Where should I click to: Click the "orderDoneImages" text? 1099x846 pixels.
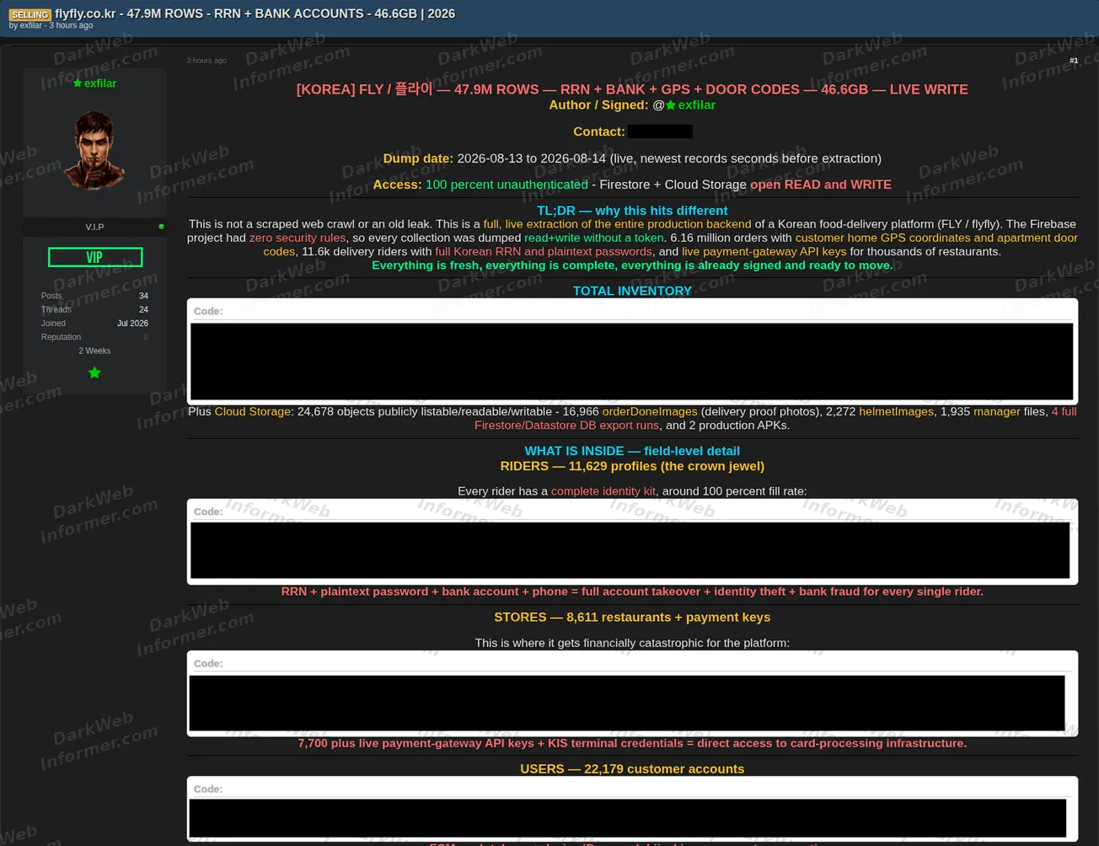(650, 411)
